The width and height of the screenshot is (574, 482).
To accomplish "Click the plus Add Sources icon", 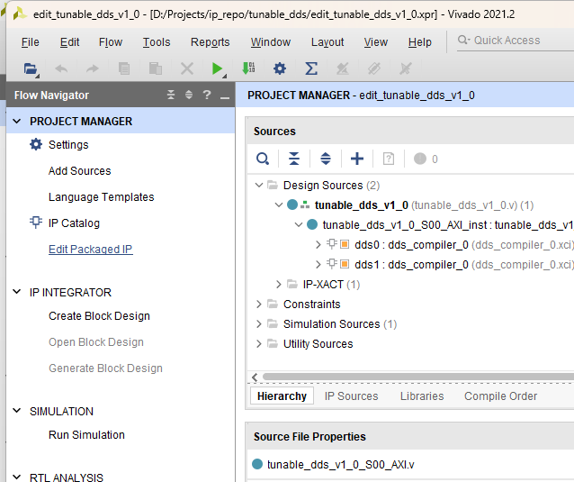I will pyautogui.click(x=357, y=159).
